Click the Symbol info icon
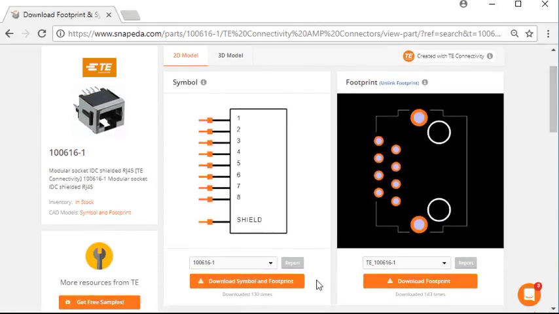This screenshot has width=559, height=314. coord(204,82)
